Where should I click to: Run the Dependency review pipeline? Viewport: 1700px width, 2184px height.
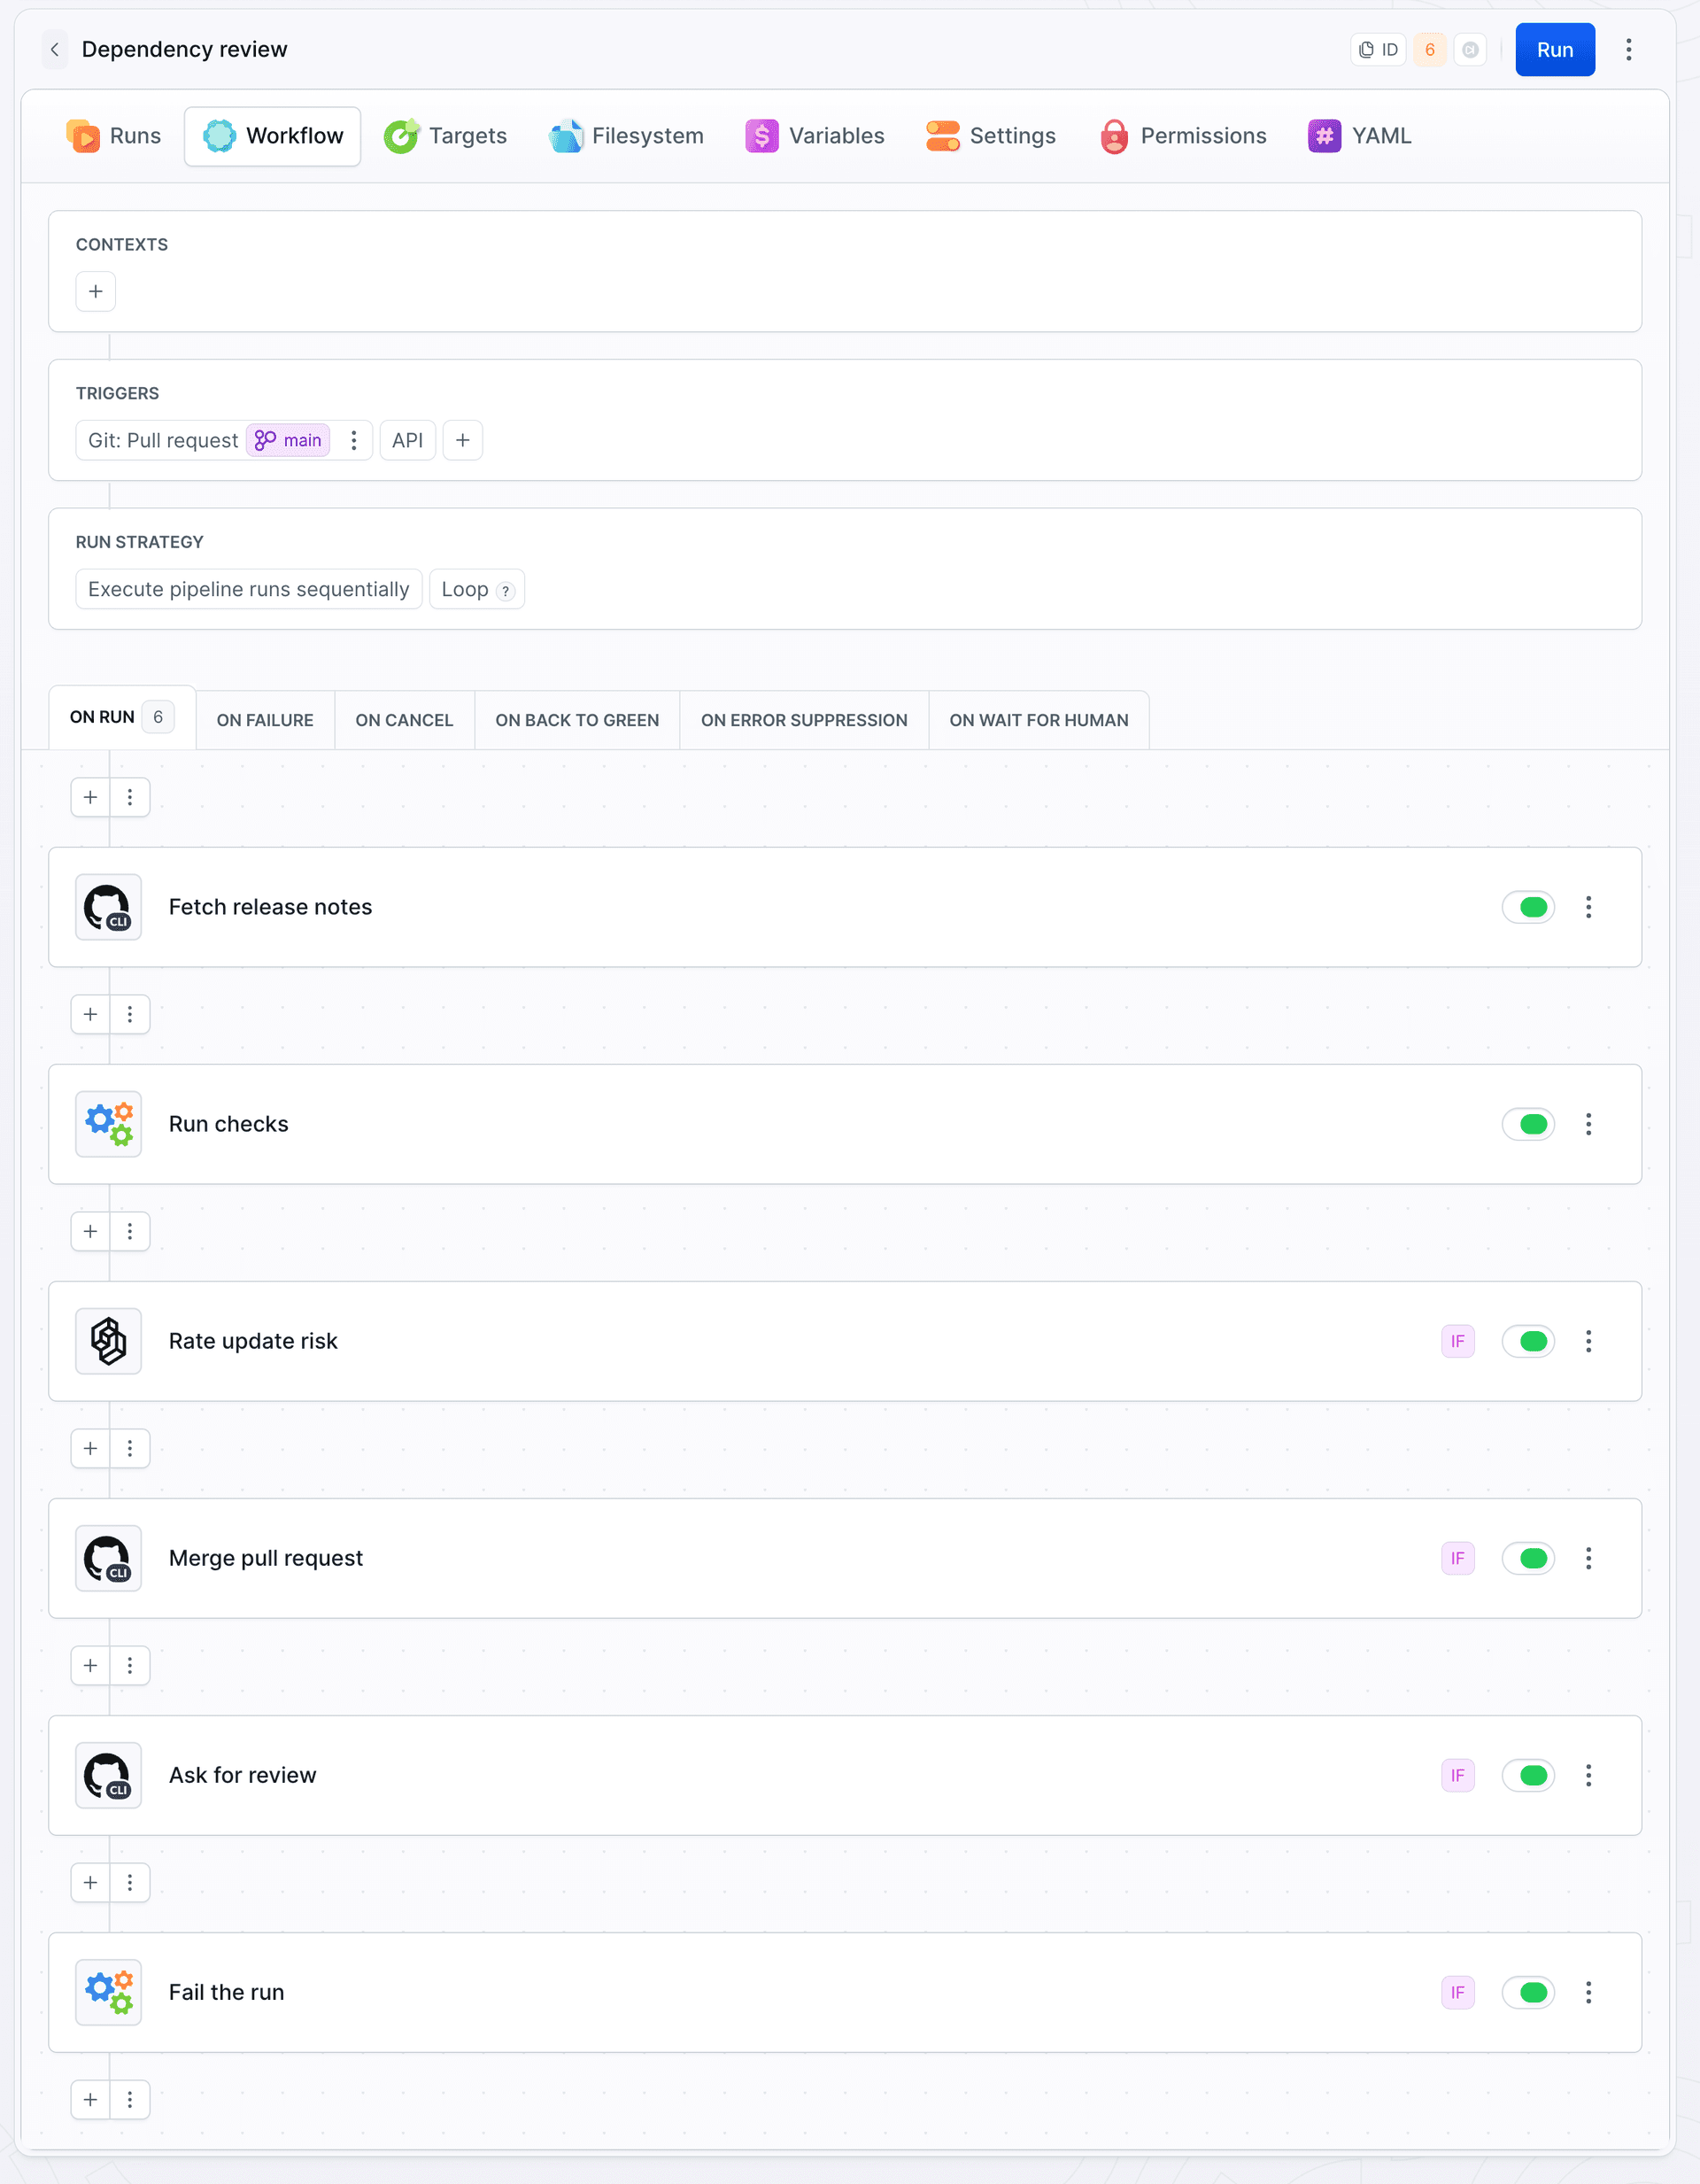[x=1554, y=50]
